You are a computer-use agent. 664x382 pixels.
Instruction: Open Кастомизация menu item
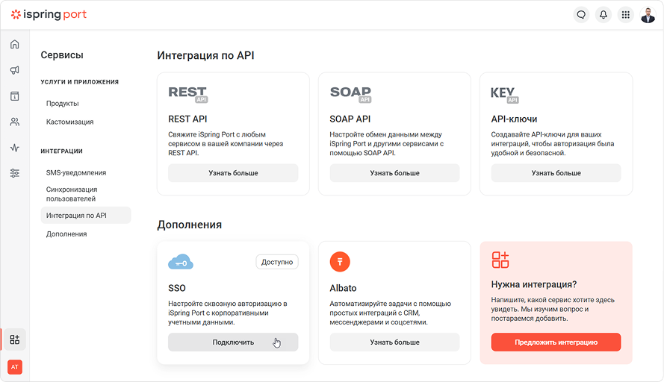point(70,122)
